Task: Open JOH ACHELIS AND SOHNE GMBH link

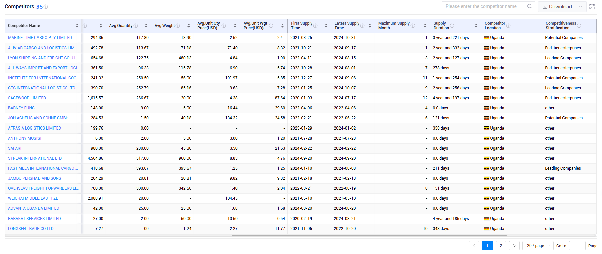Action: 38,118
